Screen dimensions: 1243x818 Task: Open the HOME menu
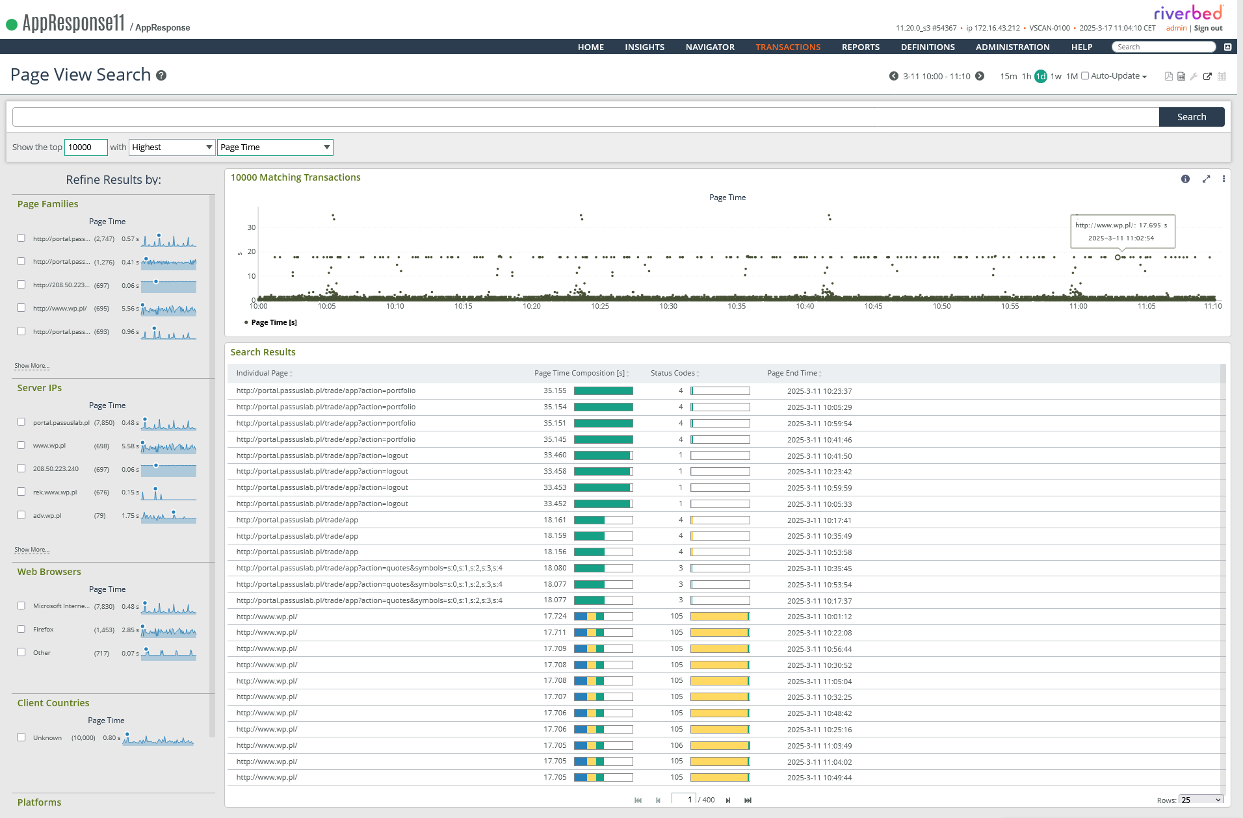tap(591, 47)
